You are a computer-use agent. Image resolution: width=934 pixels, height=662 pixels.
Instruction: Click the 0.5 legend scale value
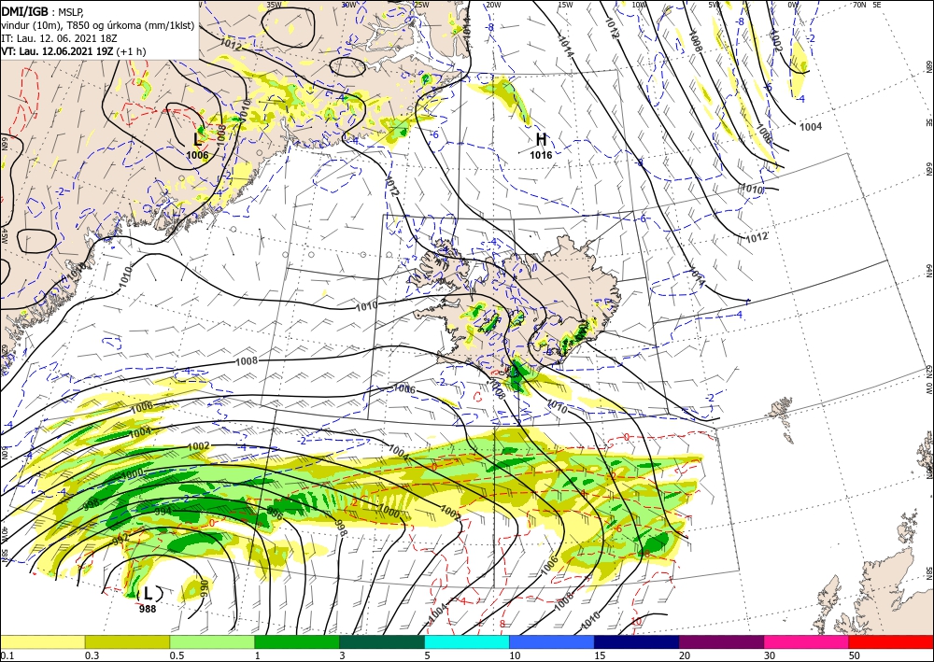[x=177, y=655]
